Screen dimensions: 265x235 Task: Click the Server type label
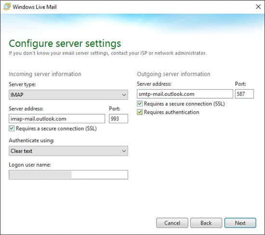(22, 84)
